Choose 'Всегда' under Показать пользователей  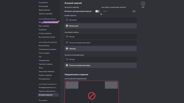[x=101, y=59]
